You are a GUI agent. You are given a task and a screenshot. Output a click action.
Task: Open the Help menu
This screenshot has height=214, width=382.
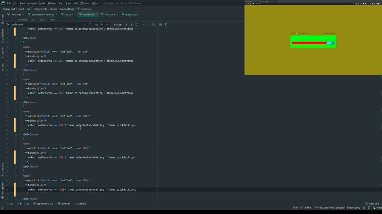(94, 3)
